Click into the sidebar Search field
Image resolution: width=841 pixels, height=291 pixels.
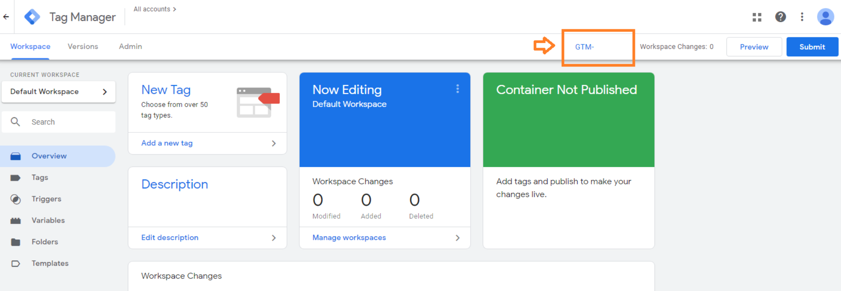coord(59,122)
